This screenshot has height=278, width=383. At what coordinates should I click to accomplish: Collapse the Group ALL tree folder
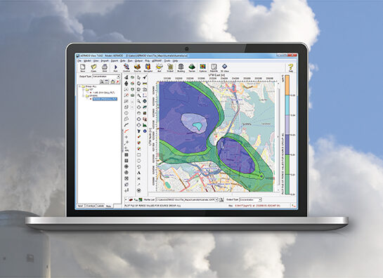coord(80,86)
